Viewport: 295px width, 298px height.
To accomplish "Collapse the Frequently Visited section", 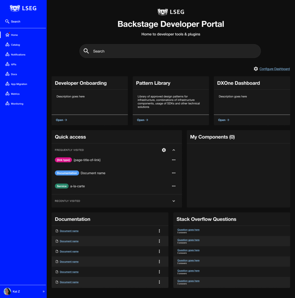I will pos(174,150).
